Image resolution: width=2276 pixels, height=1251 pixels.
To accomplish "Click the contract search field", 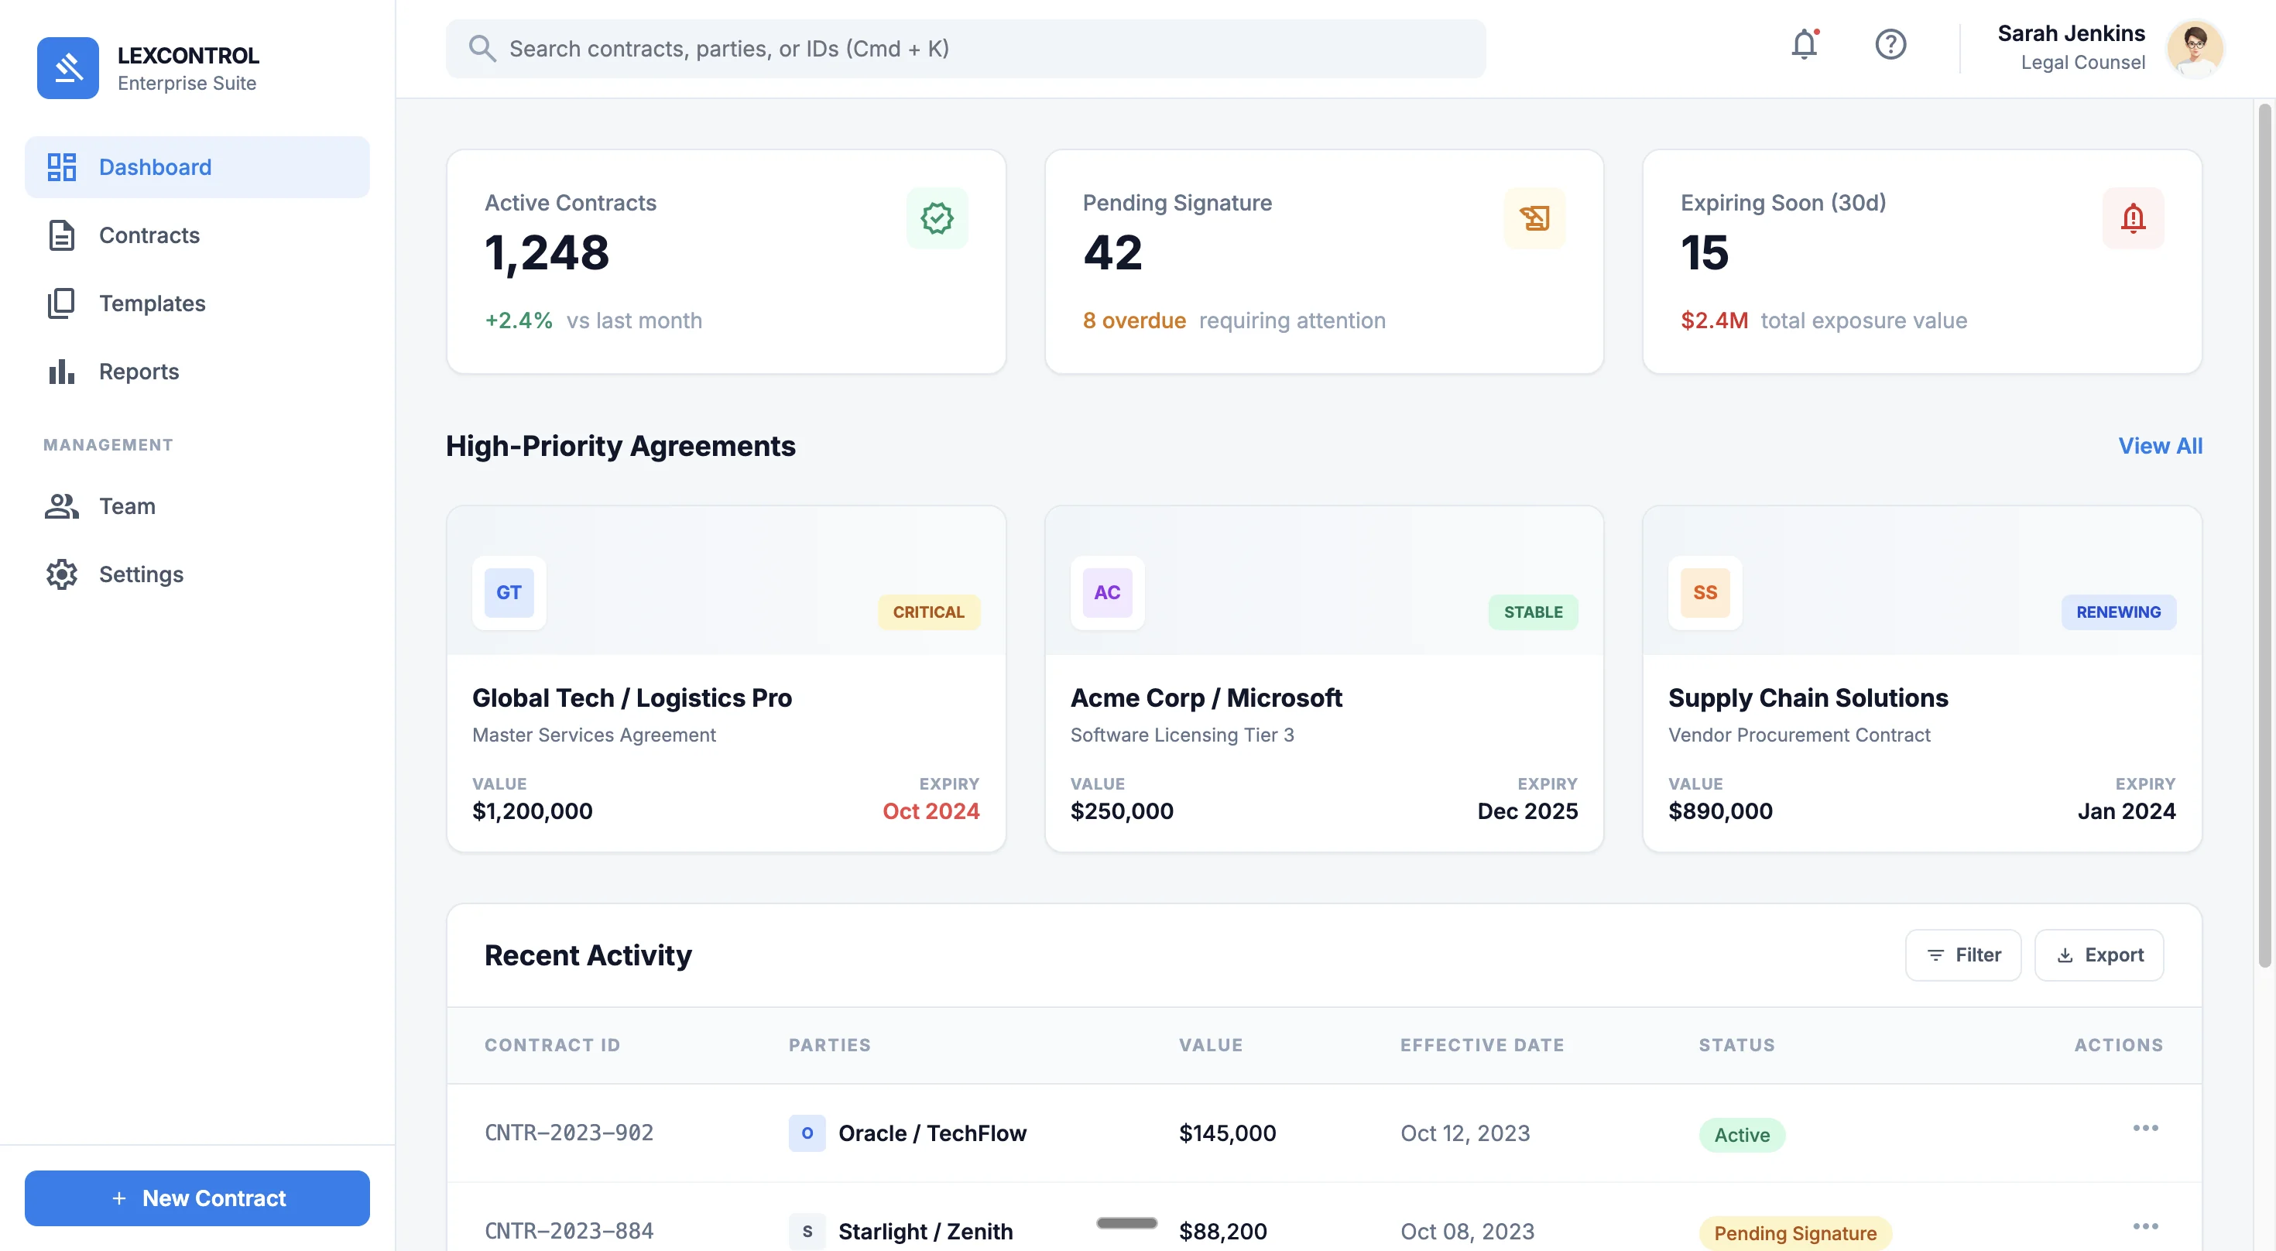I will pyautogui.click(x=965, y=49).
